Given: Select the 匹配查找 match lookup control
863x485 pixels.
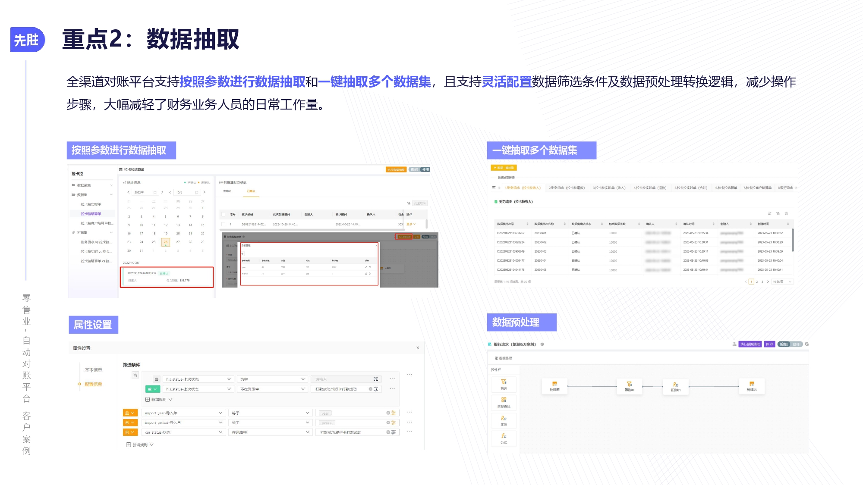Looking at the screenshot, I should (x=504, y=402).
